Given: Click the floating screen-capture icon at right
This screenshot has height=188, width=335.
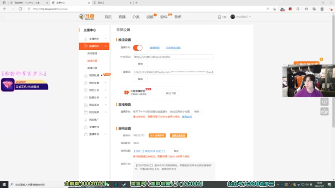Looking at the screenshot, I should 324,112.
